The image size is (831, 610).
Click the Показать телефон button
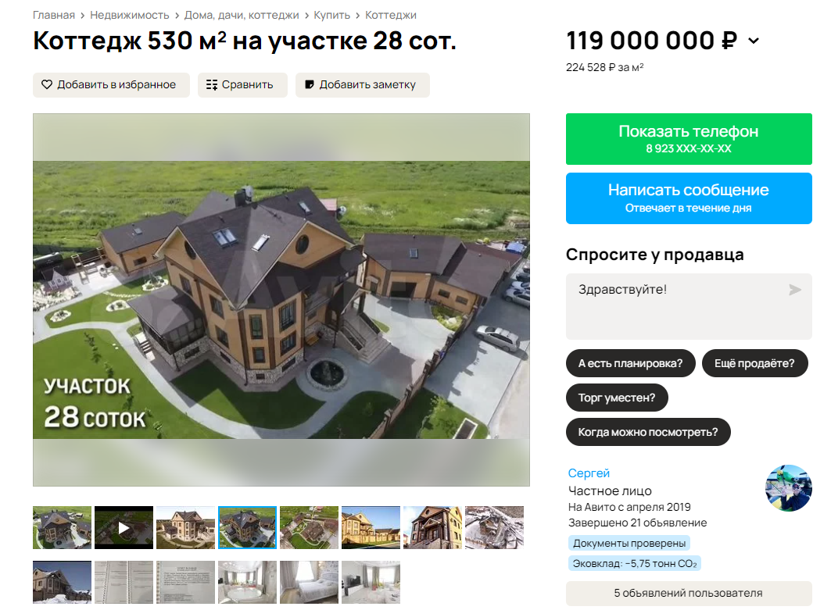click(x=689, y=139)
